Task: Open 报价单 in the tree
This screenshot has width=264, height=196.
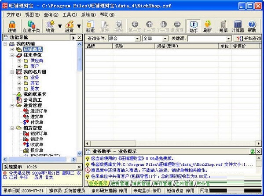Action: [x=37, y=150]
